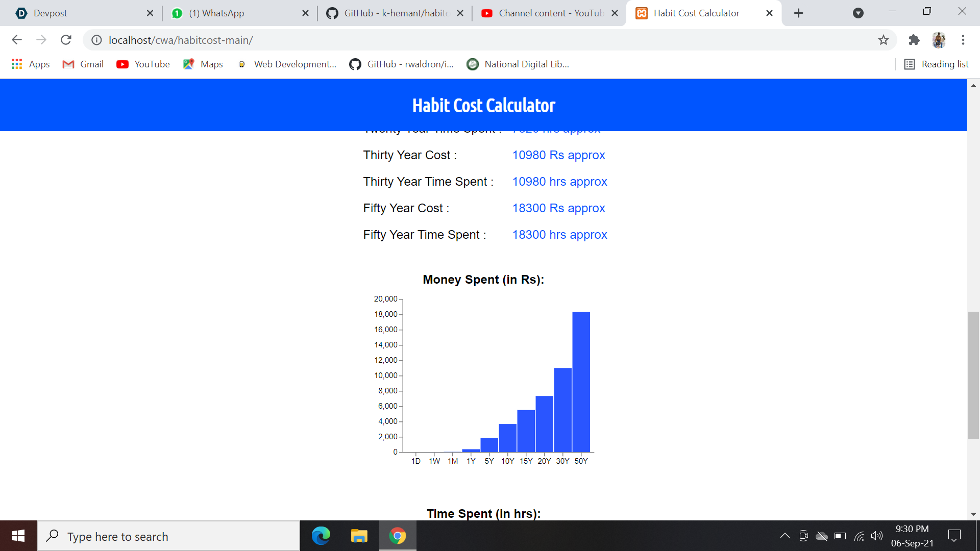Open the YouTube bookmark
This screenshot has height=551, width=980.
click(x=143, y=64)
